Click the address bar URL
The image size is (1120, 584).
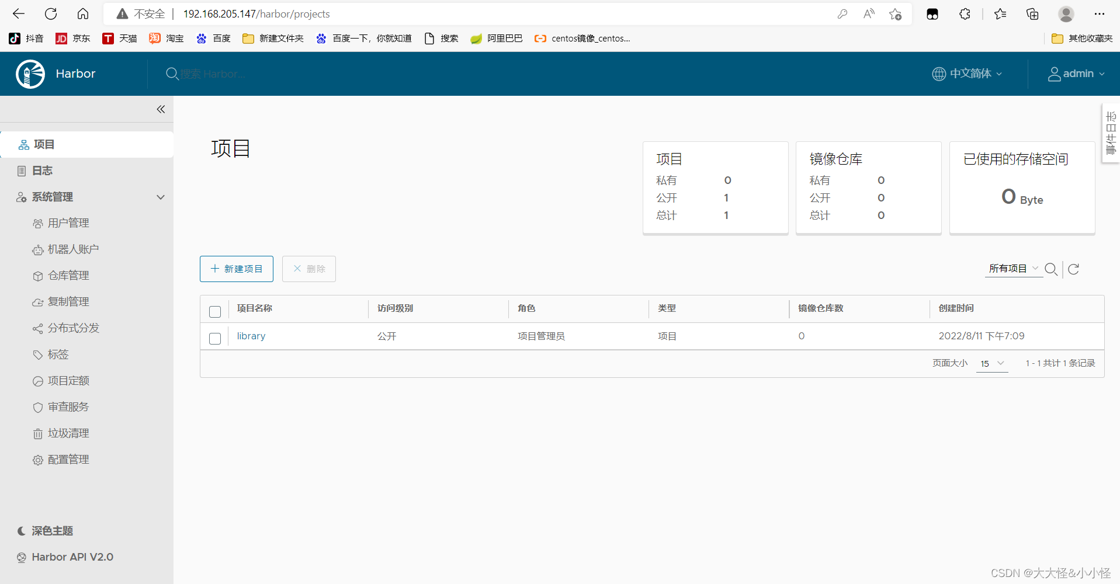[x=256, y=14]
